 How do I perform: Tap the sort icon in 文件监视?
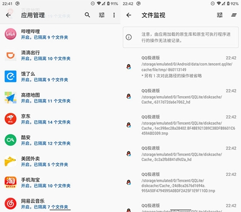pyautogui.click(x=234, y=15)
